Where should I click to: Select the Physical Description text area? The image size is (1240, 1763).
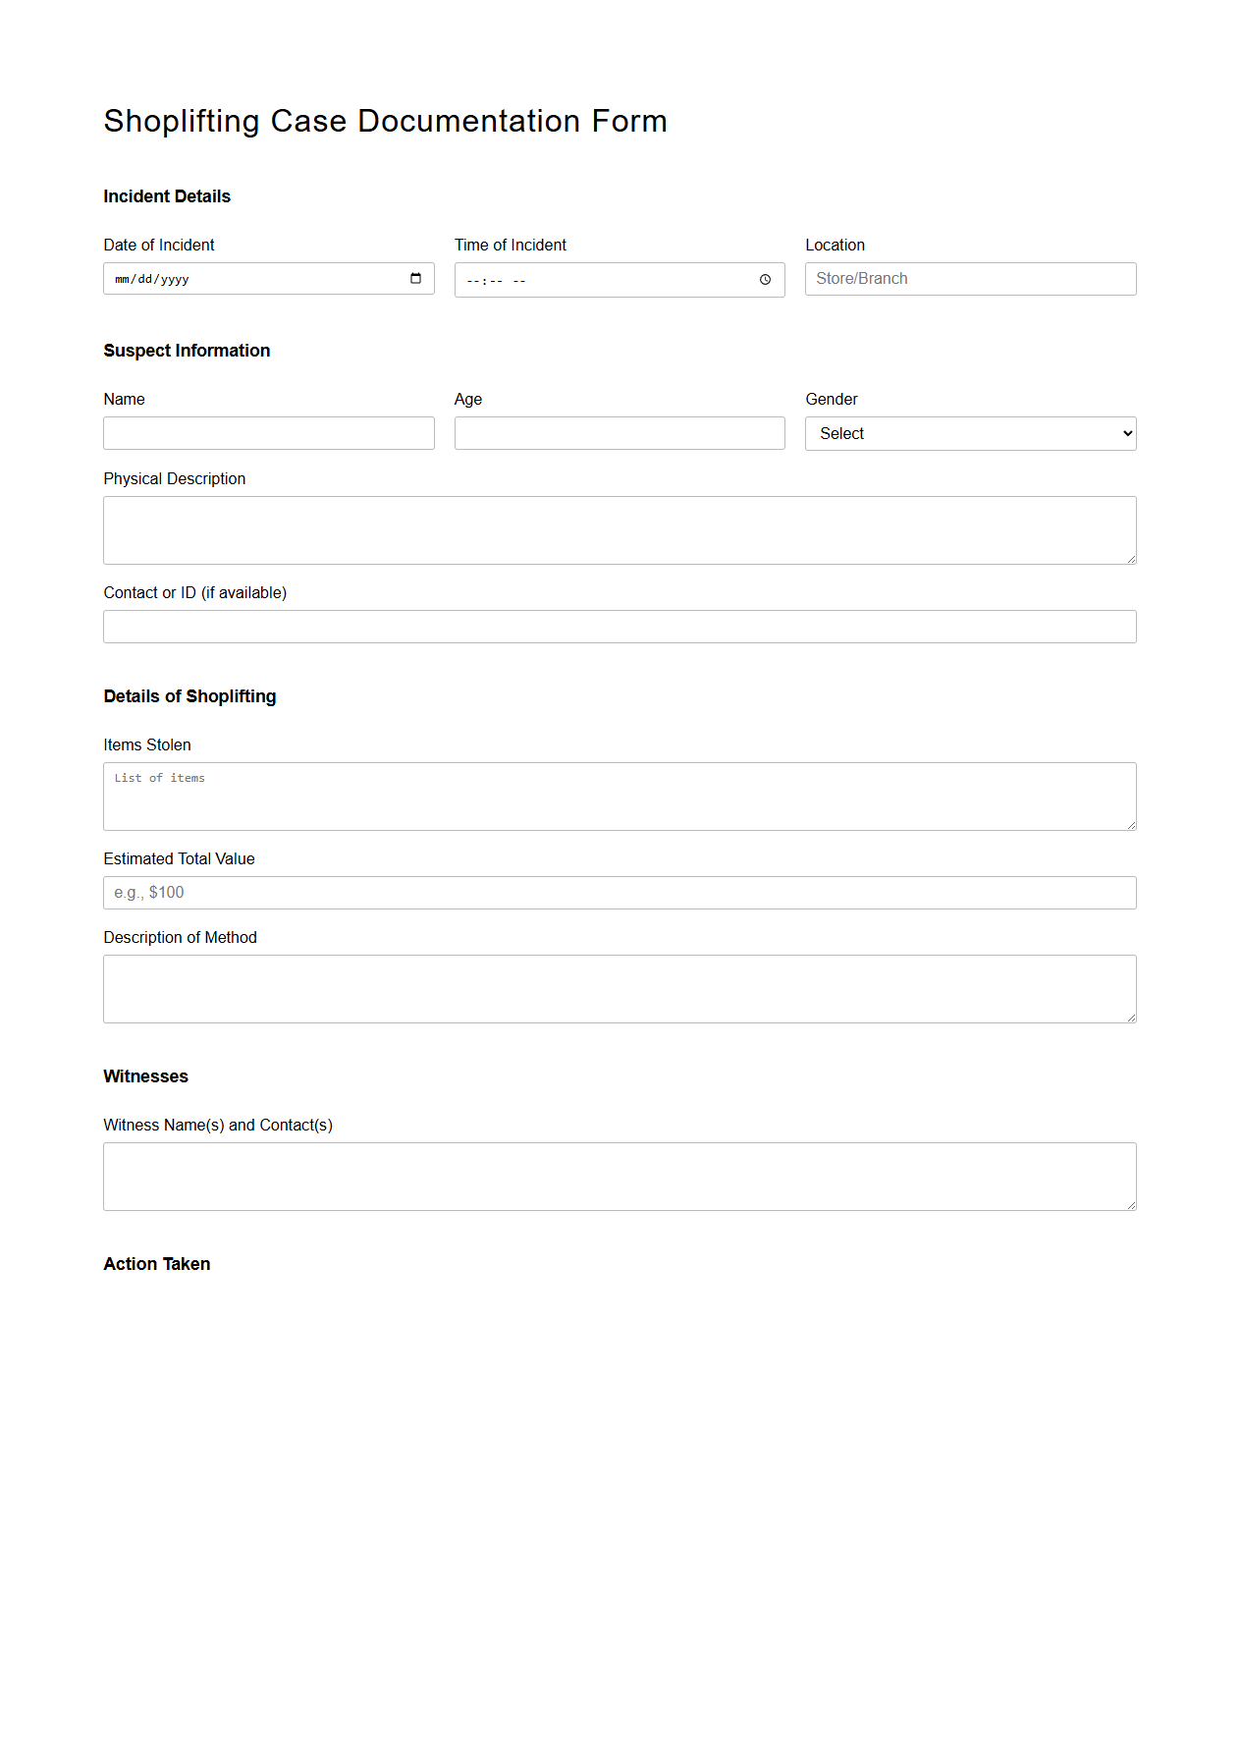click(x=619, y=529)
